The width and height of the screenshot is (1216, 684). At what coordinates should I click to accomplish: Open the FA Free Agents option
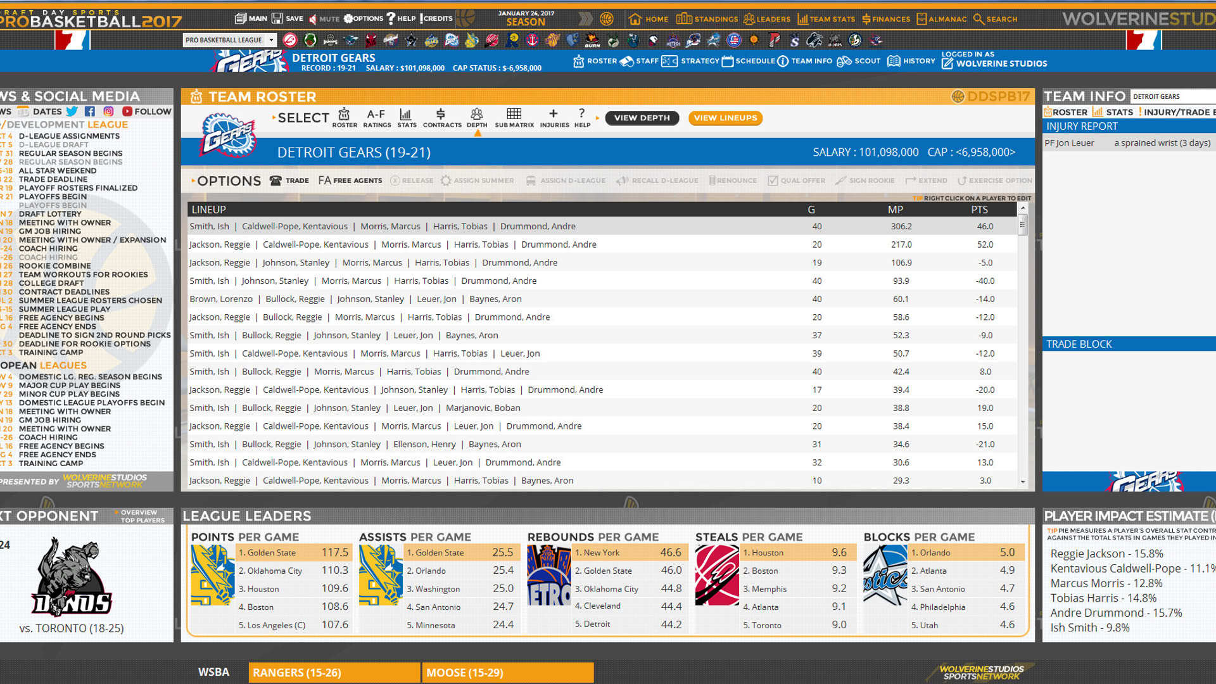pos(350,180)
